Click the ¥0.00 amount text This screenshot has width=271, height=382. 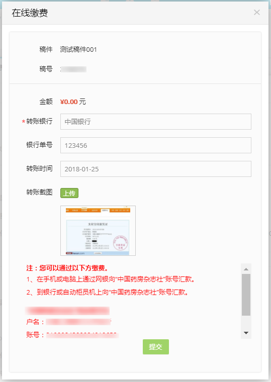69,102
